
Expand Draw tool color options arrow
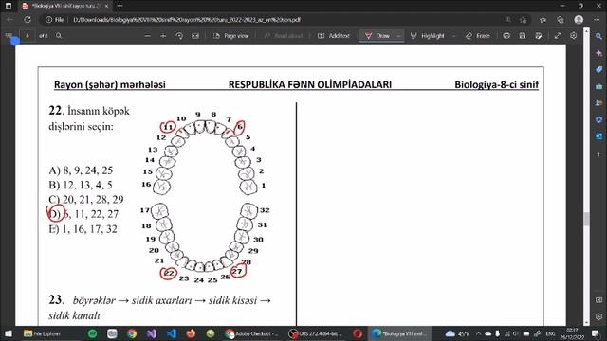point(398,36)
